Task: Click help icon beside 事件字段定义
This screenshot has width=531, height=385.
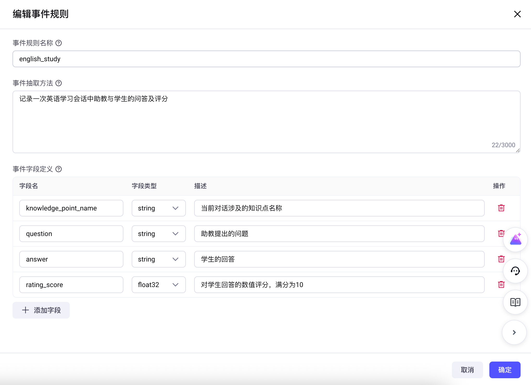Action: pyautogui.click(x=59, y=169)
